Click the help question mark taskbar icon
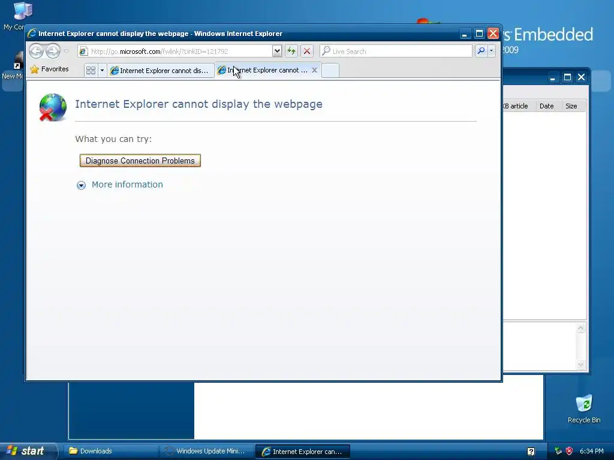The width and height of the screenshot is (614, 460). click(531, 452)
